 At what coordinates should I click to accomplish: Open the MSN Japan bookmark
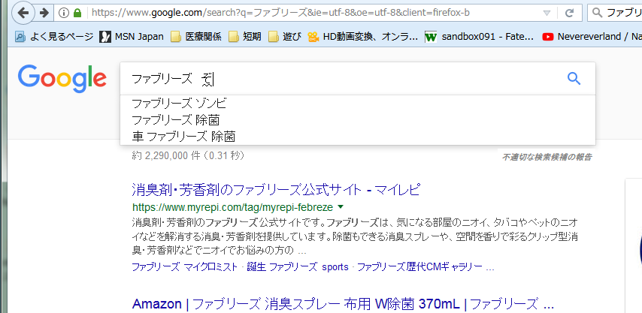point(131,35)
